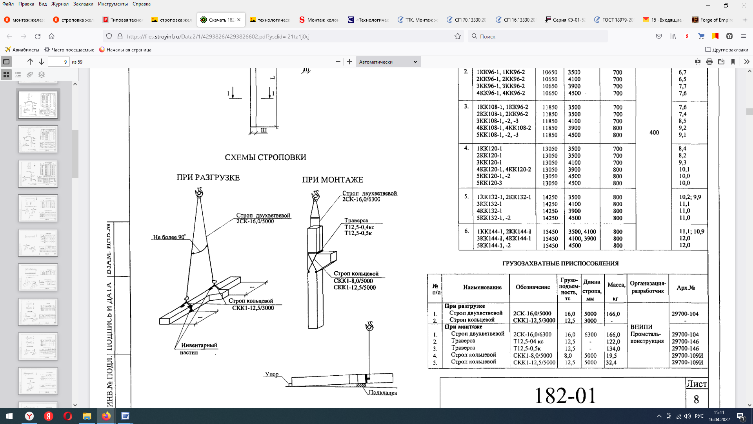Select the highlighted first page thumbnail
Viewport: 753px width, 424px height.
pyautogui.click(x=38, y=104)
